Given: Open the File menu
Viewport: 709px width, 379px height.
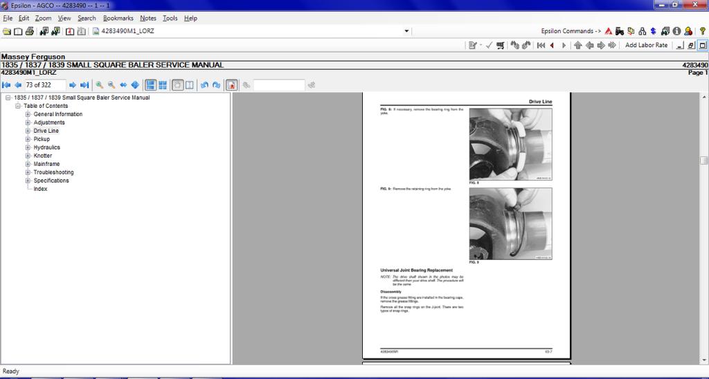Looking at the screenshot, I should click(8, 18).
